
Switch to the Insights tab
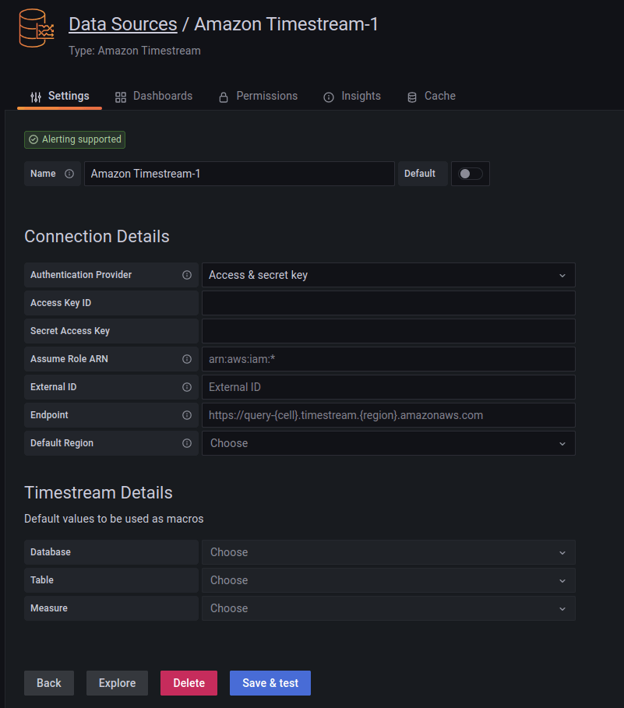coord(352,96)
